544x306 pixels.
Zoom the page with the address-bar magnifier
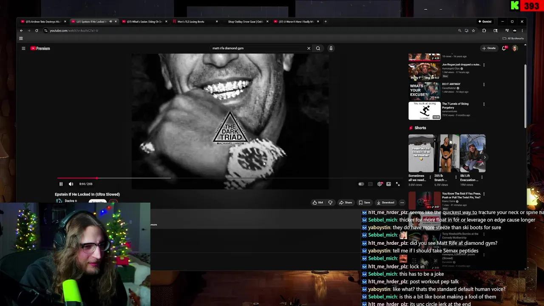459,31
